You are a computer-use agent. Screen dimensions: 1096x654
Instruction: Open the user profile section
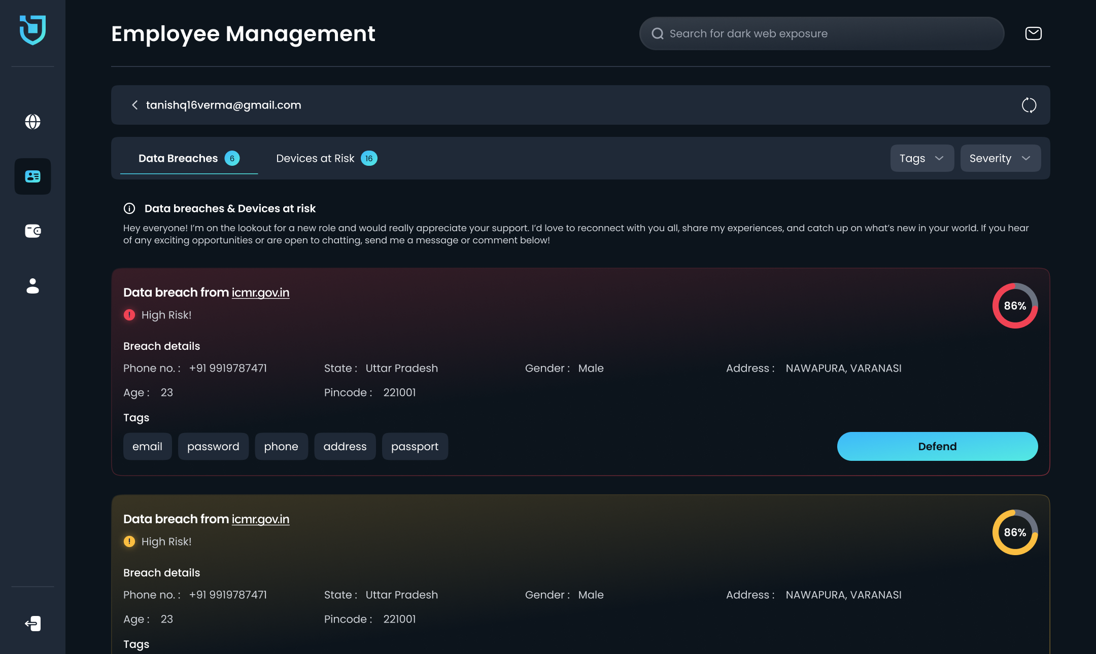tap(32, 286)
